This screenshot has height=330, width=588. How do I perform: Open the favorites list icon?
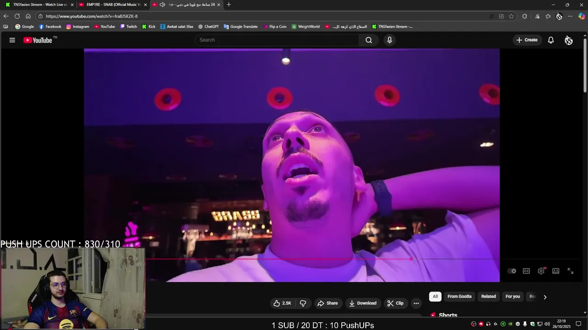pyautogui.click(x=548, y=16)
